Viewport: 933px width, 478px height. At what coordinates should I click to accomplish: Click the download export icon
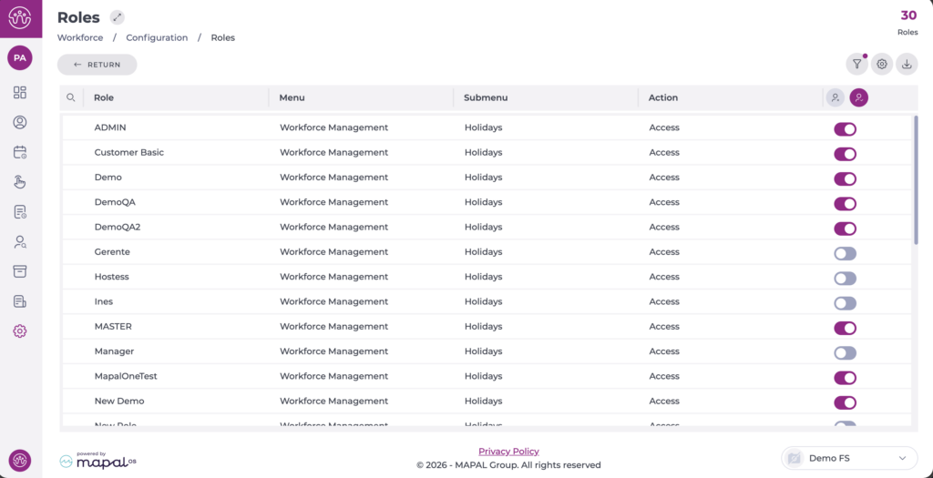(907, 64)
